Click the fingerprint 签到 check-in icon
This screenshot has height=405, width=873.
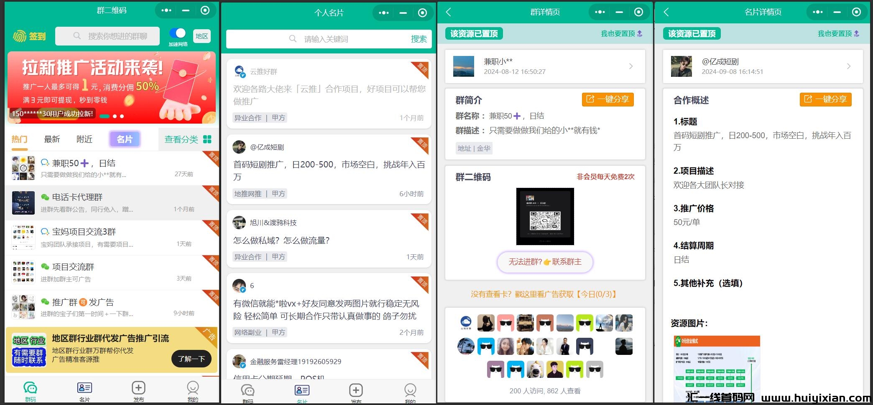(20, 36)
